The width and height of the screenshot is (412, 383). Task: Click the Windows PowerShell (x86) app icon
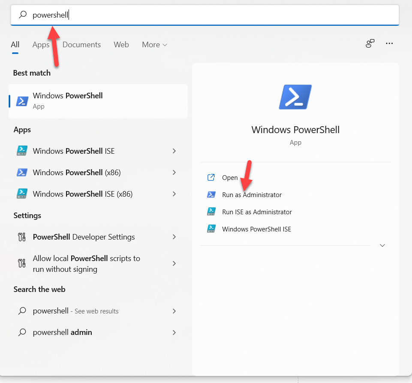pos(22,173)
